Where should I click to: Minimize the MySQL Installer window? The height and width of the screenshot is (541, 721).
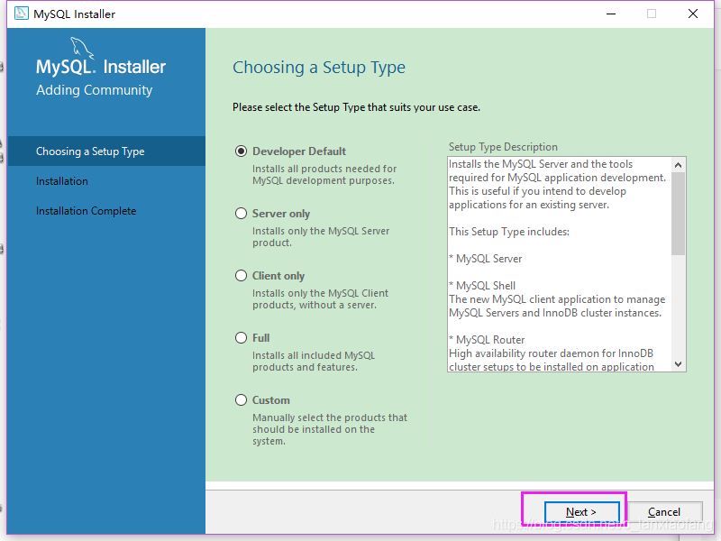point(610,14)
